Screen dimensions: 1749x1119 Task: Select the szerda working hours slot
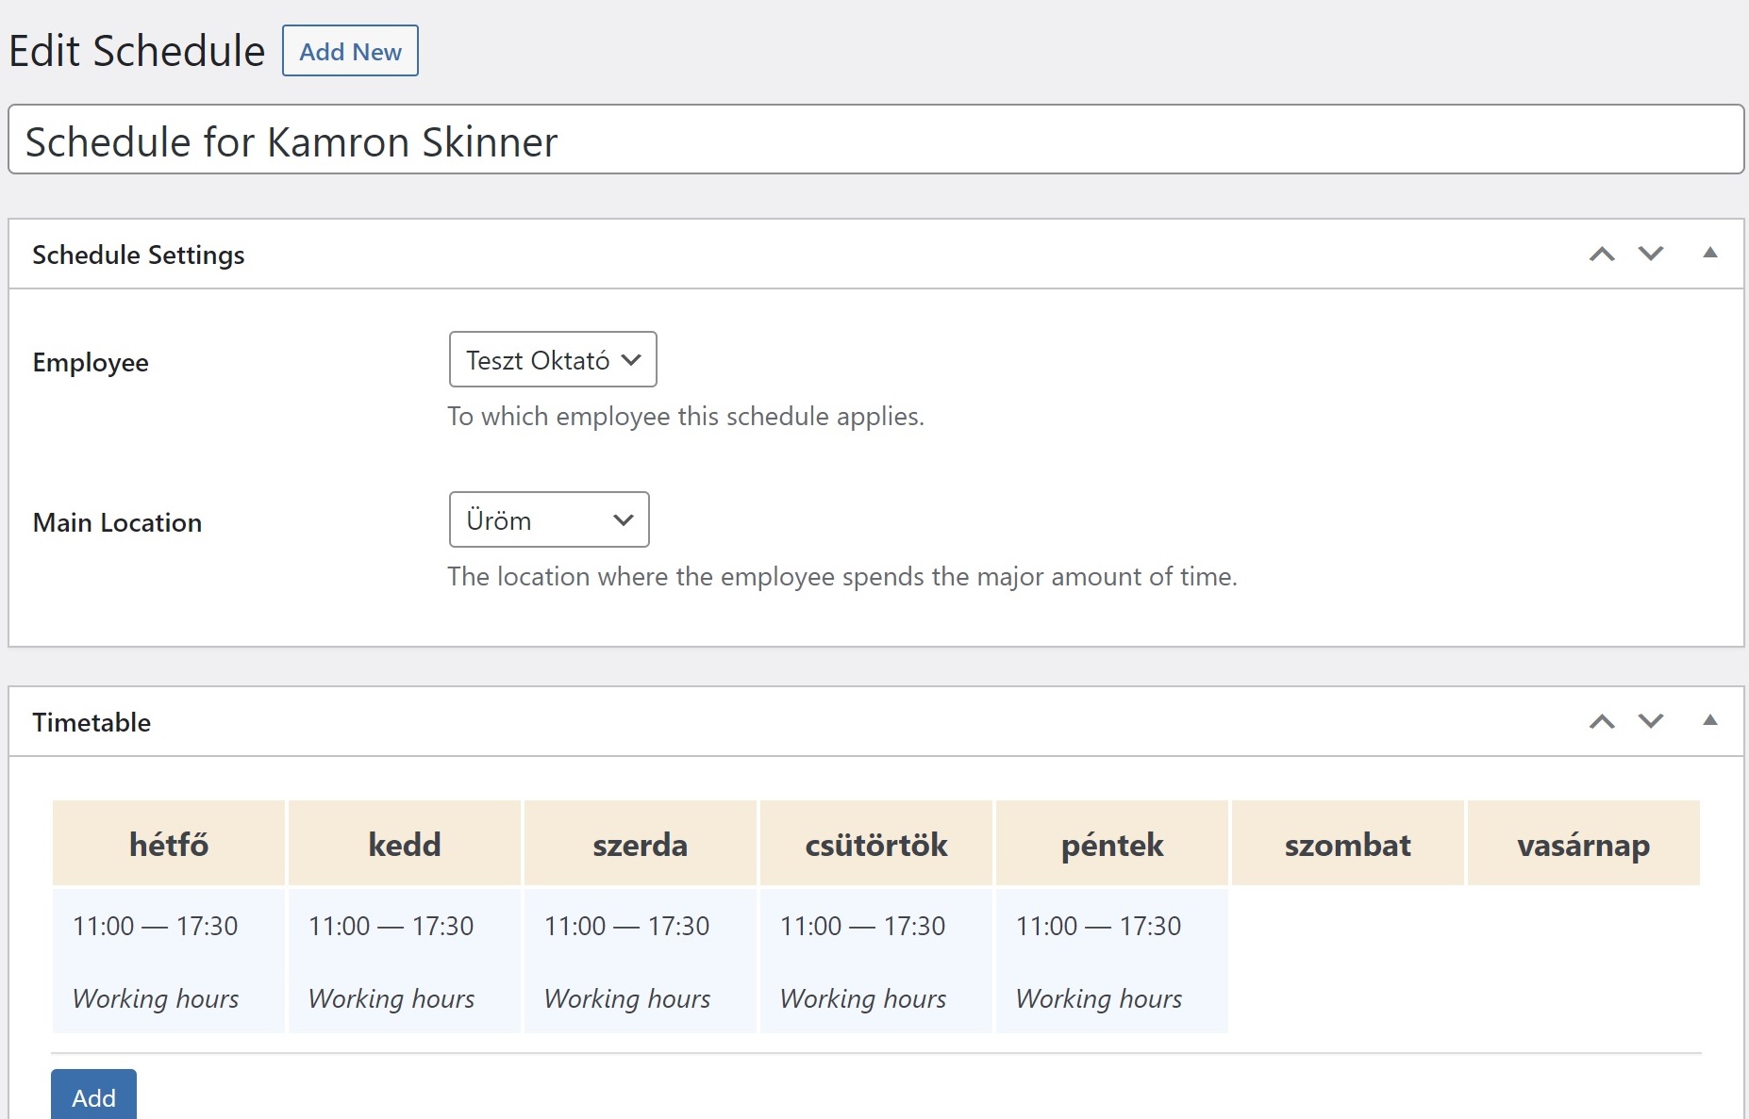[640, 961]
